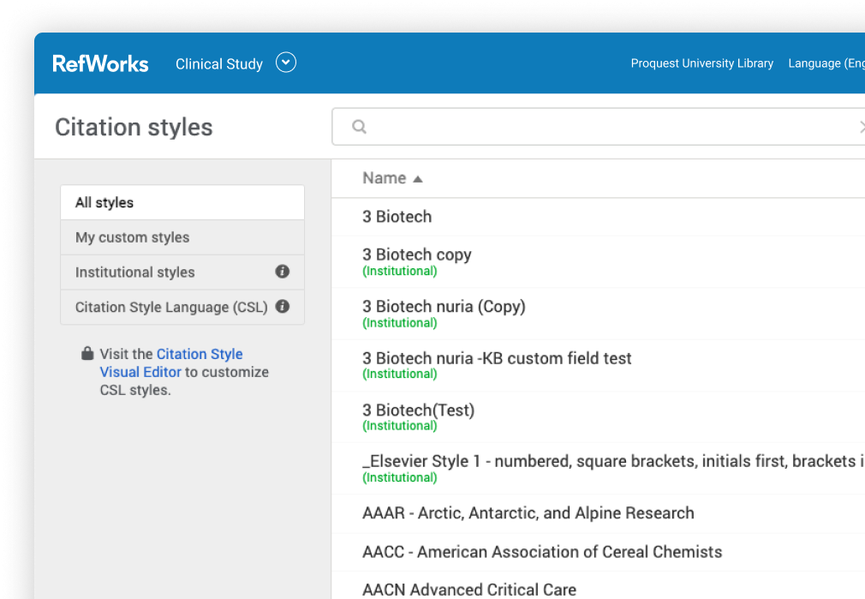
Task: Select the 3 Biotech style row
Action: point(598,217)
